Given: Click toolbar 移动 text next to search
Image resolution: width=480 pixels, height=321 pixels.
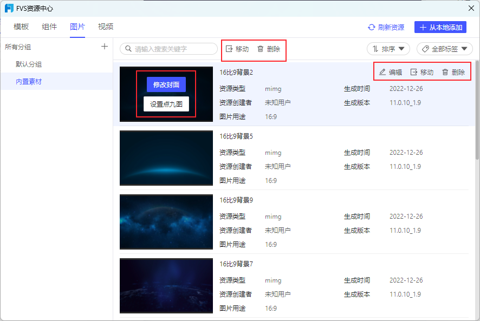Looking at the screenshot, I should click(242, 49).
